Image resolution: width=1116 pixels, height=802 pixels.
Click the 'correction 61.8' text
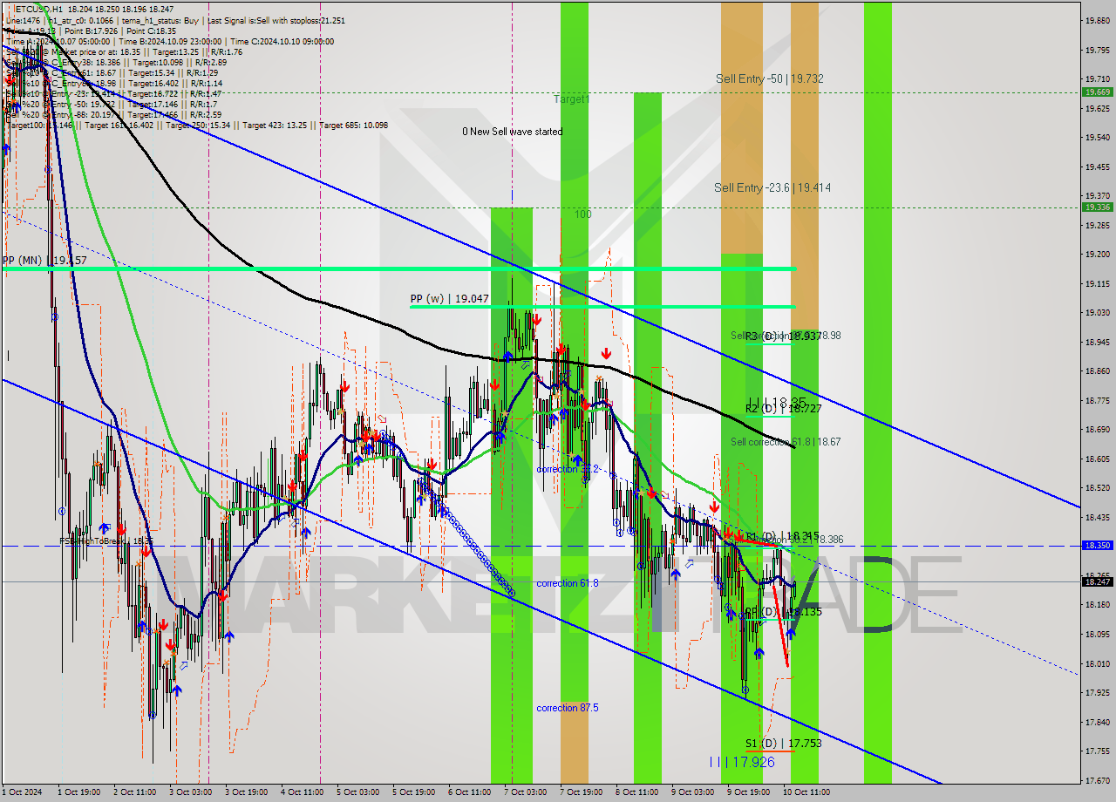568,583
